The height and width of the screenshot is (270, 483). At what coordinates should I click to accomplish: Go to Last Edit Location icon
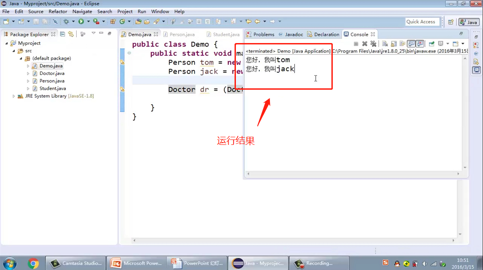point(248,22)
